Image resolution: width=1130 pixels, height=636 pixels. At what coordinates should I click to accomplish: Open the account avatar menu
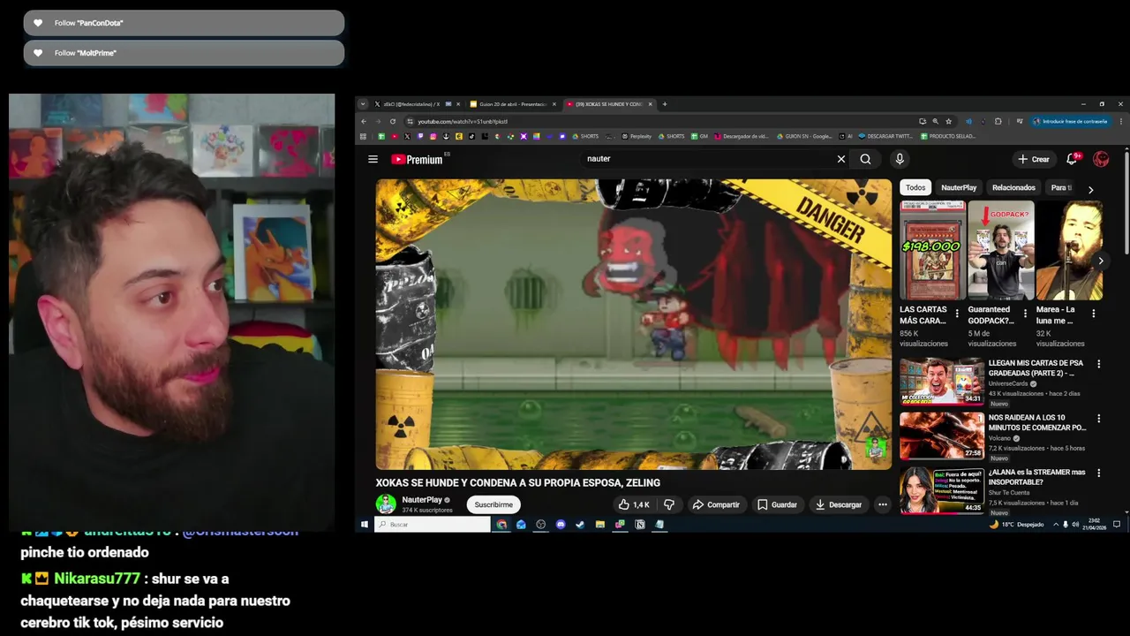pos(1101,159)
